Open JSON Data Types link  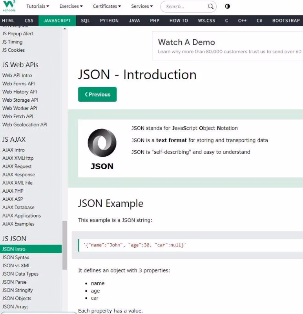point(20,274)
